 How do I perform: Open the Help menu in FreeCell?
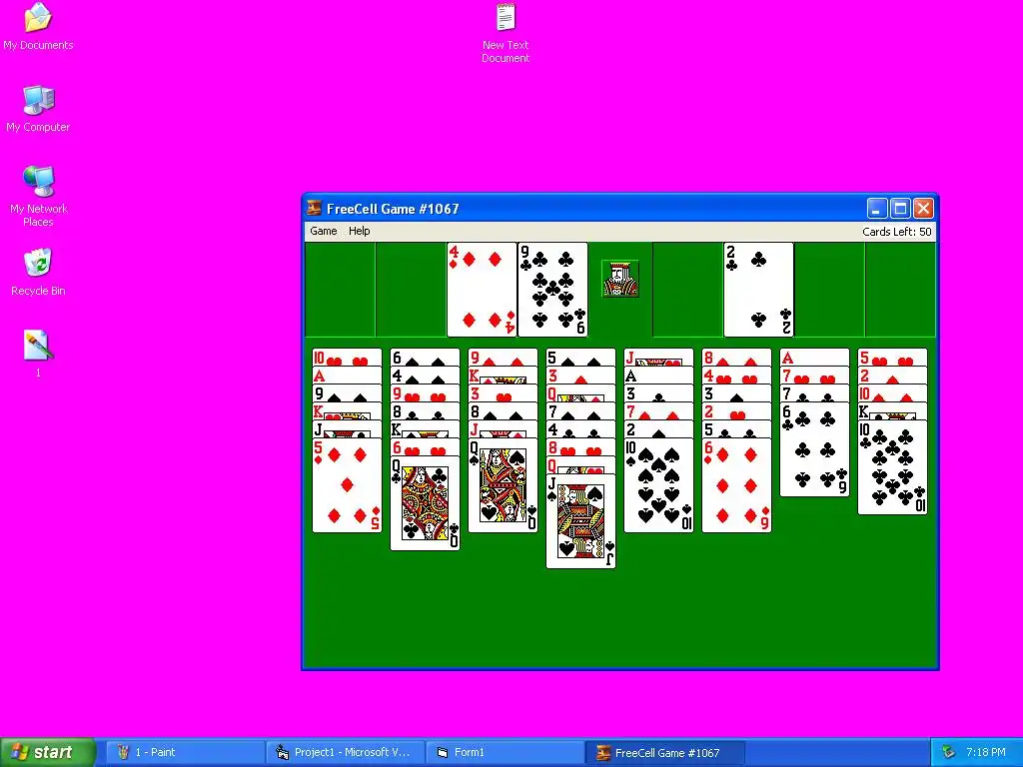coord(359,231)
